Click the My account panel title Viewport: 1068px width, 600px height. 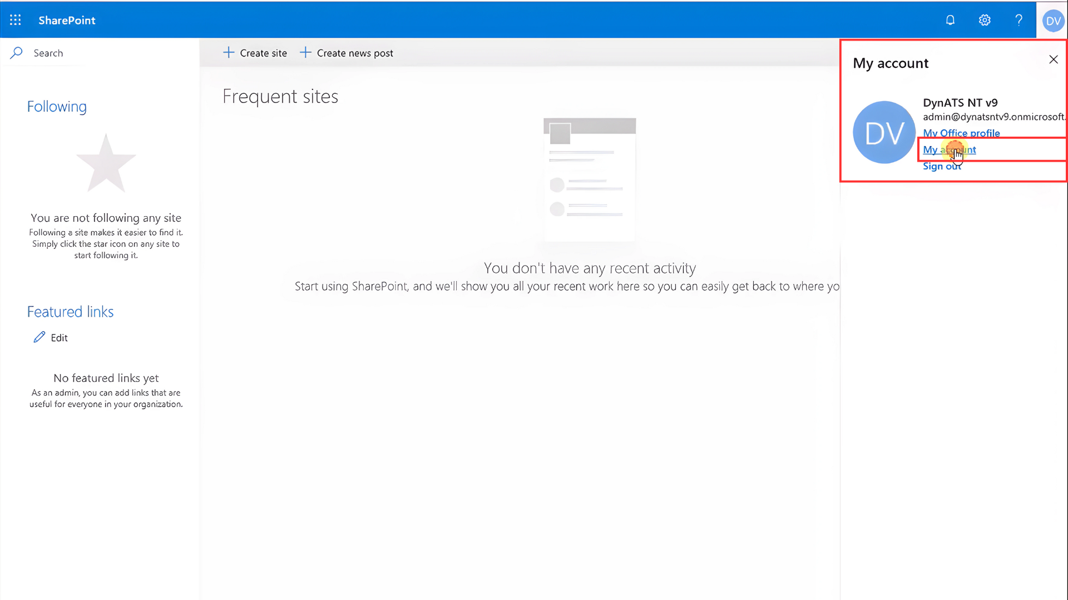891,63
